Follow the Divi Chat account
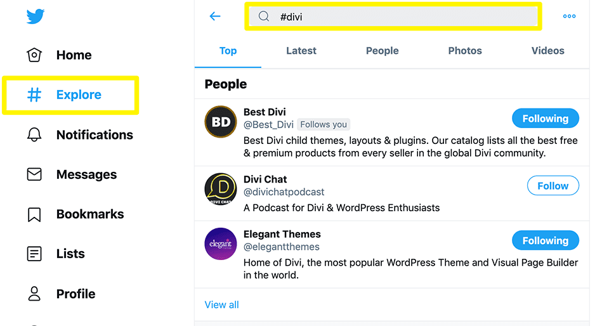This screenshot has height=326, width=609. coord(553,186)
